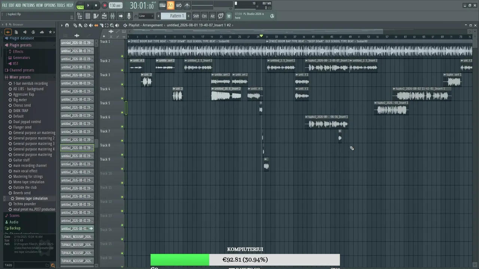The height and width of the screenshot is (269, 479).
Task: Select the Slip tool in Playlist
Action: coord(96,25)
